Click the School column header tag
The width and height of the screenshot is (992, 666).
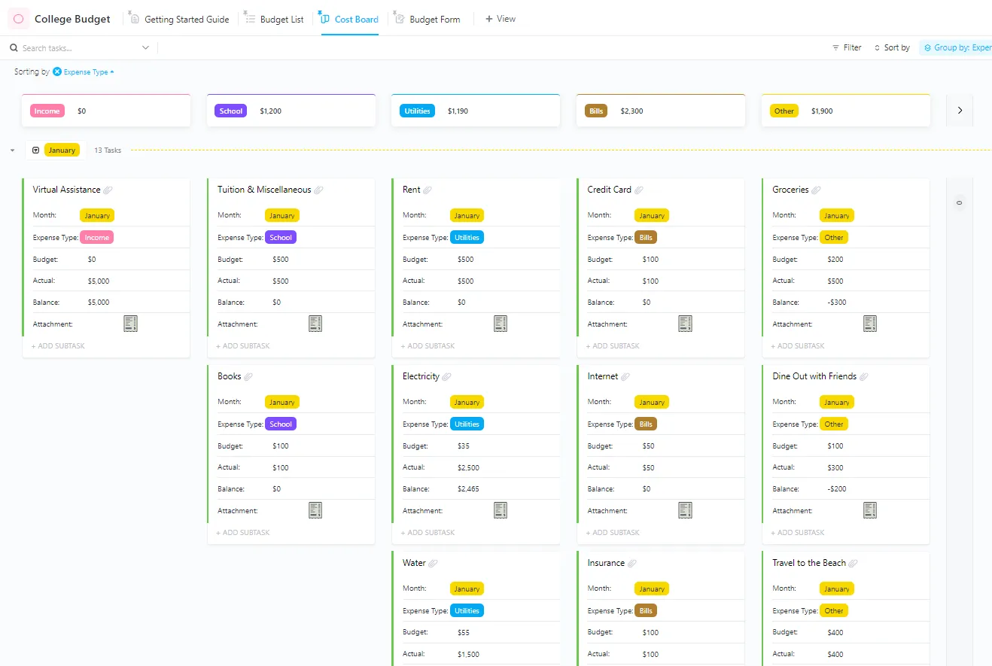[x=231, y=111]
